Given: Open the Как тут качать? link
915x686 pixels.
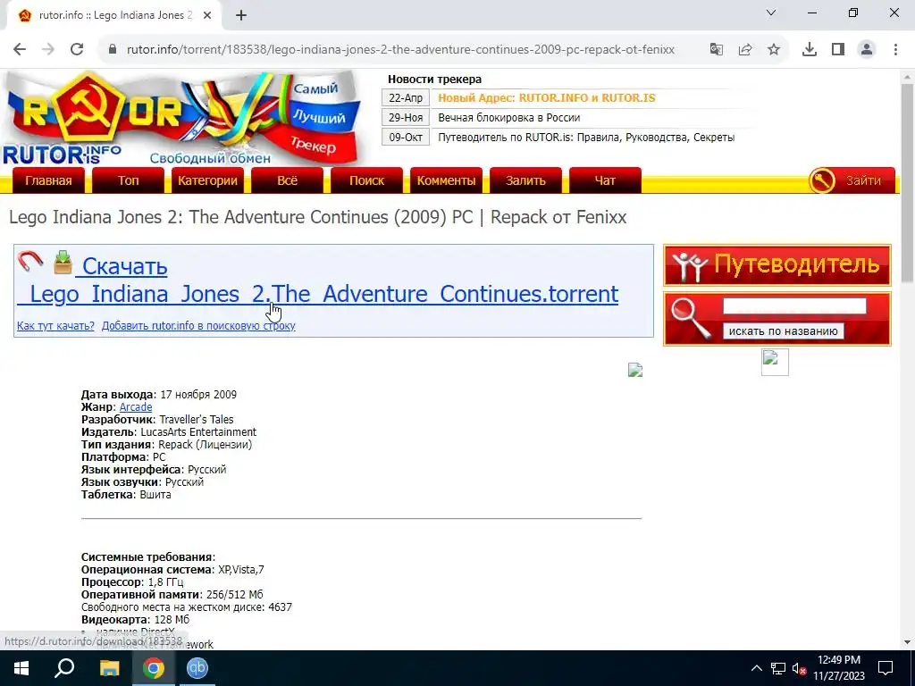Looking at the screenshot, I should pyautogui.click(x=55, y=325).
